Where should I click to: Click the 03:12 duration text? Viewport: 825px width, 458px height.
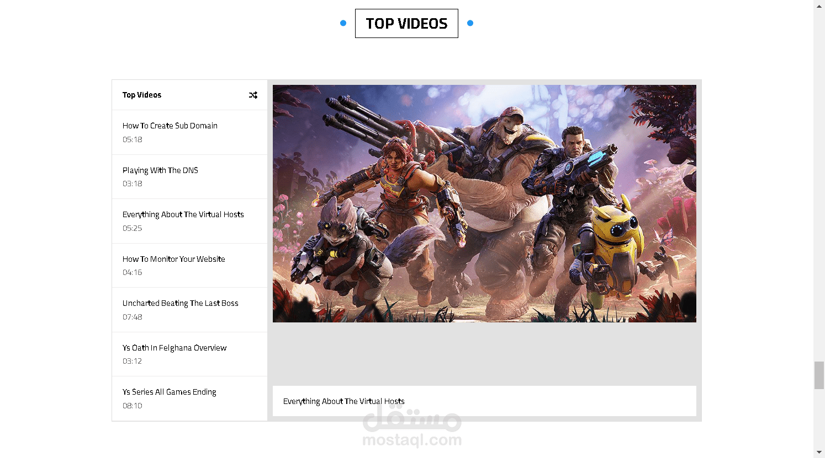133,361
